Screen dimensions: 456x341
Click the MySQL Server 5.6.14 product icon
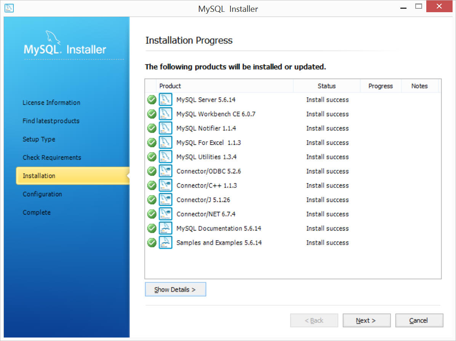(x=165, y=99)
